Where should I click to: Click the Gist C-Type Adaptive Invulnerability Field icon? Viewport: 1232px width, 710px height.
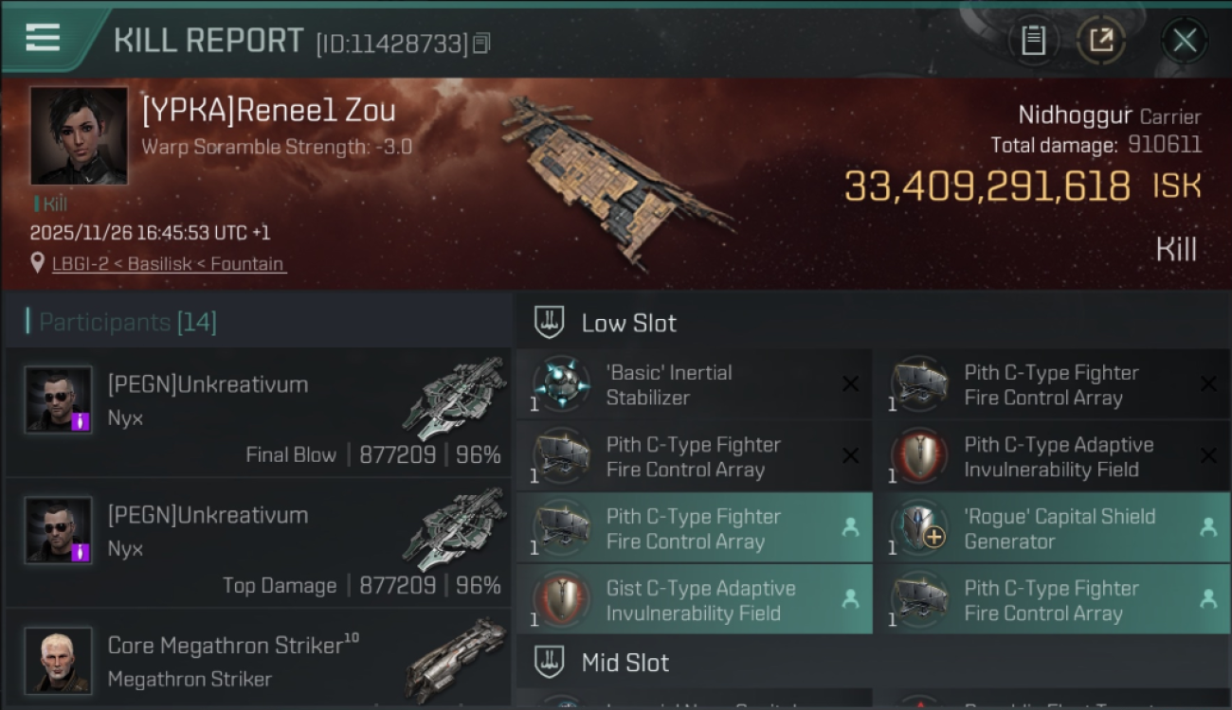tap(561, 600)
